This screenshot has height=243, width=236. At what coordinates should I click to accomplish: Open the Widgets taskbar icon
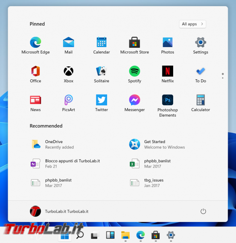pyautogui.click(x=110, y=235)
